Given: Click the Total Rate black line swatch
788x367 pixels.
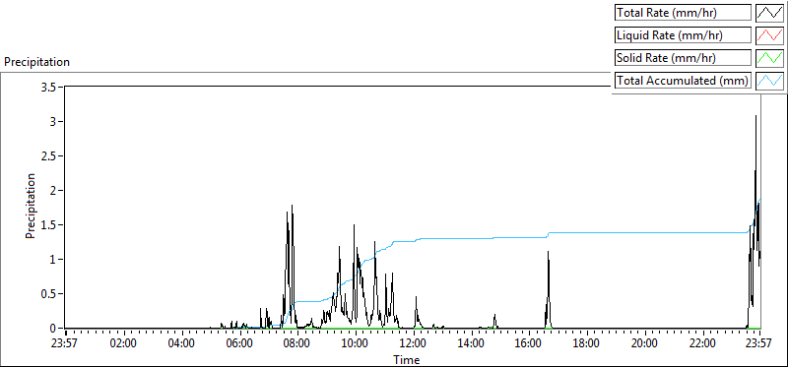Looking at the screenshot, I should (x=770, y=13).
